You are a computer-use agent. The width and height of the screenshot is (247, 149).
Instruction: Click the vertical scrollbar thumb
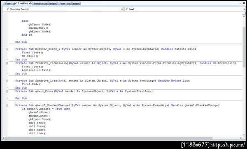[244, 47]
